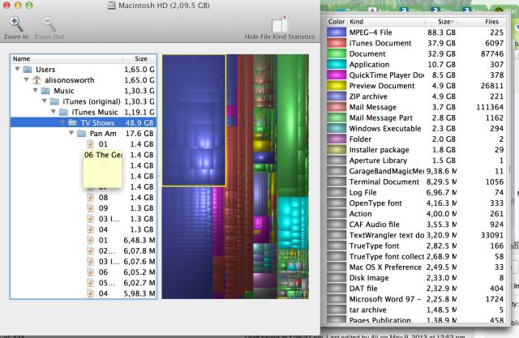519x338 pixels.
Task: Click the Kind column header in statistics
Action: pos(386,22)
